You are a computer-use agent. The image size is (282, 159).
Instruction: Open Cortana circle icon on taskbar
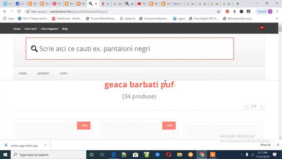click(92, 155)
